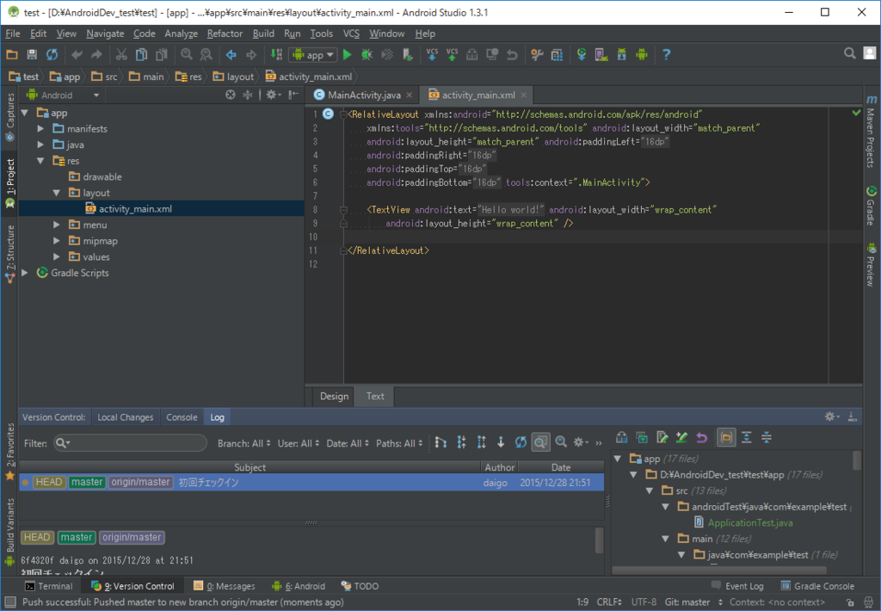Screen dimensions: 881x611
Task: Toggle Show Details button in Log toolbar
Action: [x=540, y=442]
